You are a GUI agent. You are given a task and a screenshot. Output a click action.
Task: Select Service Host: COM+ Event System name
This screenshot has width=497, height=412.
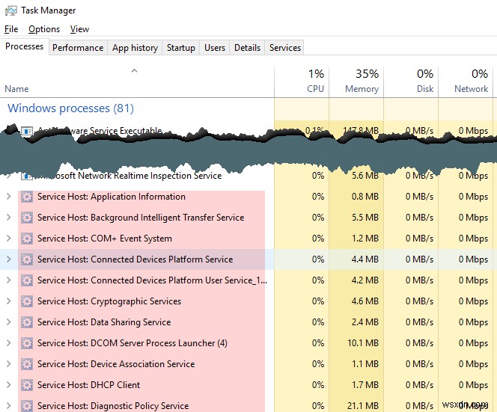[105, 239]
